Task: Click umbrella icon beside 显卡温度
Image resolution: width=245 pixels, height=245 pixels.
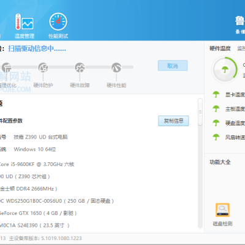Action: (x=216, y=94)
